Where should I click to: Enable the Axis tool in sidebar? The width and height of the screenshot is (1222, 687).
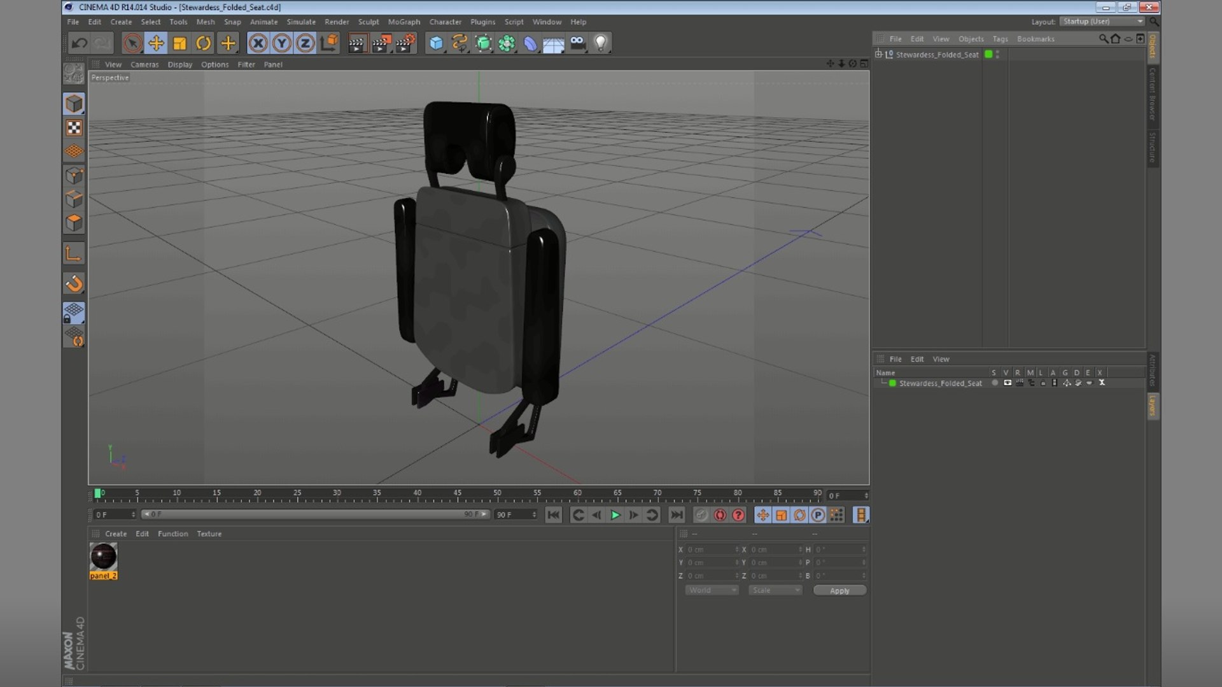(74, 253)
